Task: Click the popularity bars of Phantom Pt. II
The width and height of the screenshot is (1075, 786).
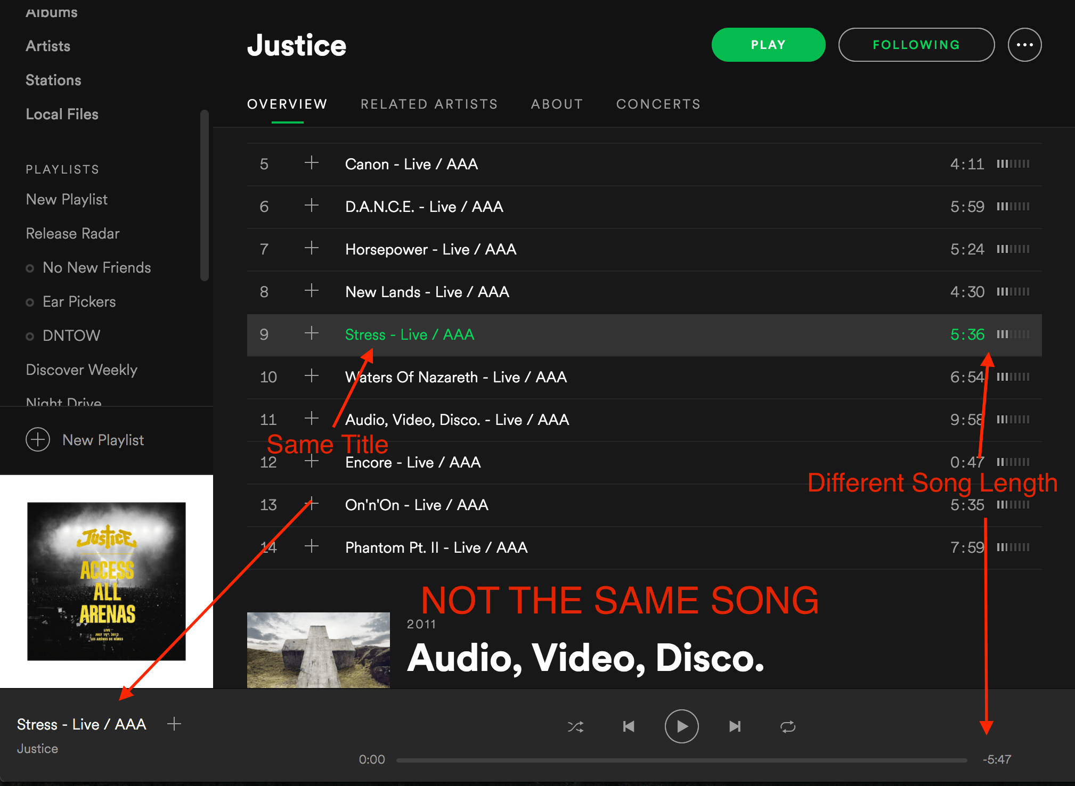Action: (1013, 547)
